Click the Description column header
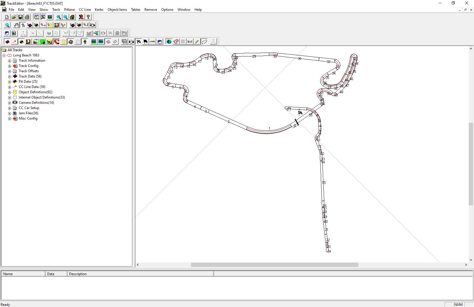The height and width of the screenshot is (307, 474). click(78, 274)
